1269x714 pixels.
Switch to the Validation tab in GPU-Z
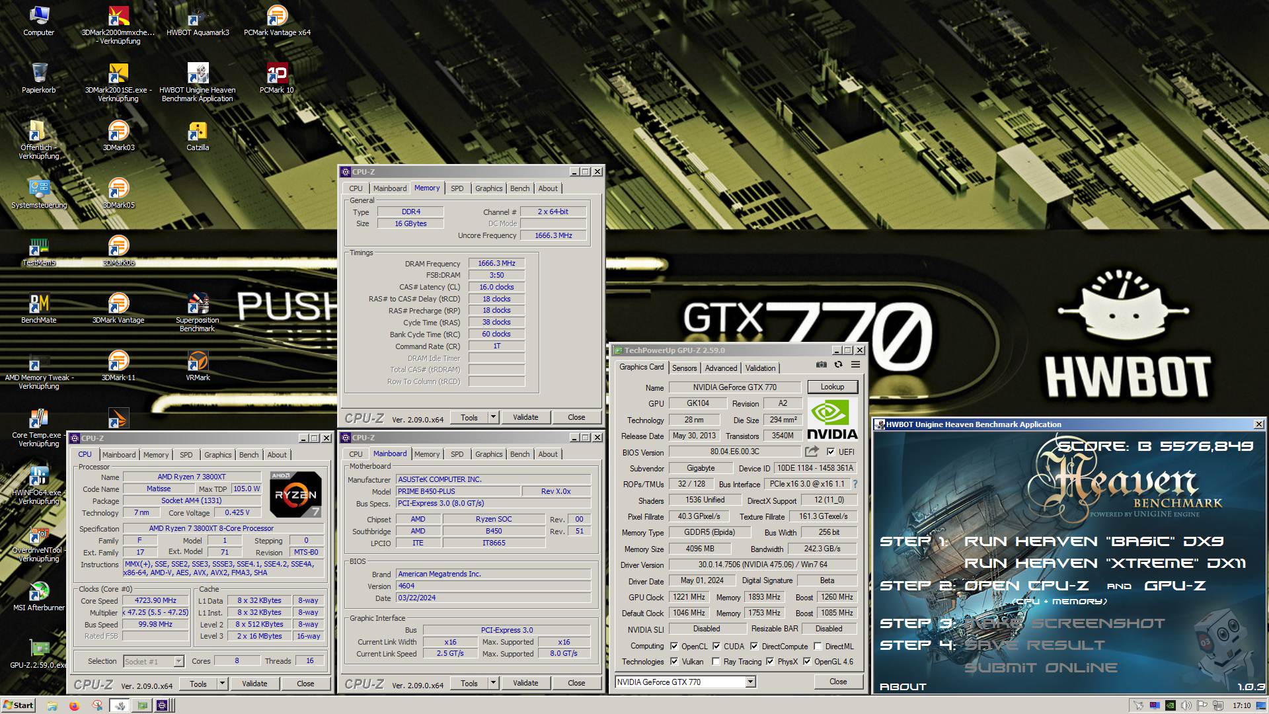coord(760,368)
